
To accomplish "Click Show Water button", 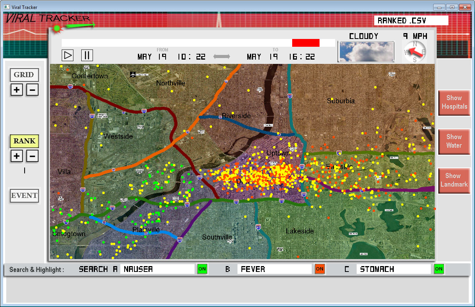I will (x=454, y=141).
